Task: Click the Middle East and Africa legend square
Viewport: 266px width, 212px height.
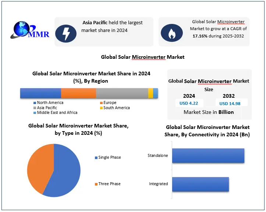Action: 35,113
